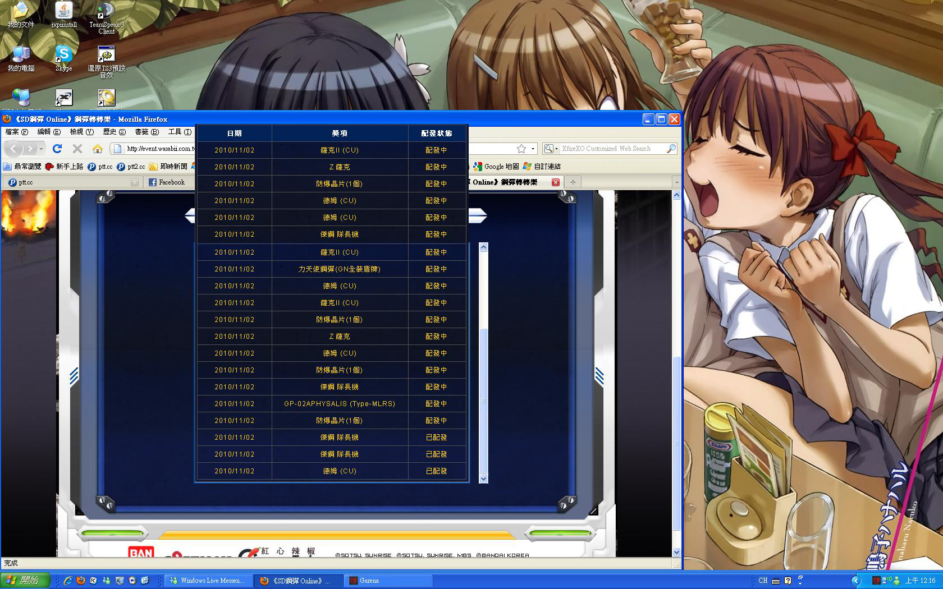Bookmark this page with the star icon

[x=521, y=149]
